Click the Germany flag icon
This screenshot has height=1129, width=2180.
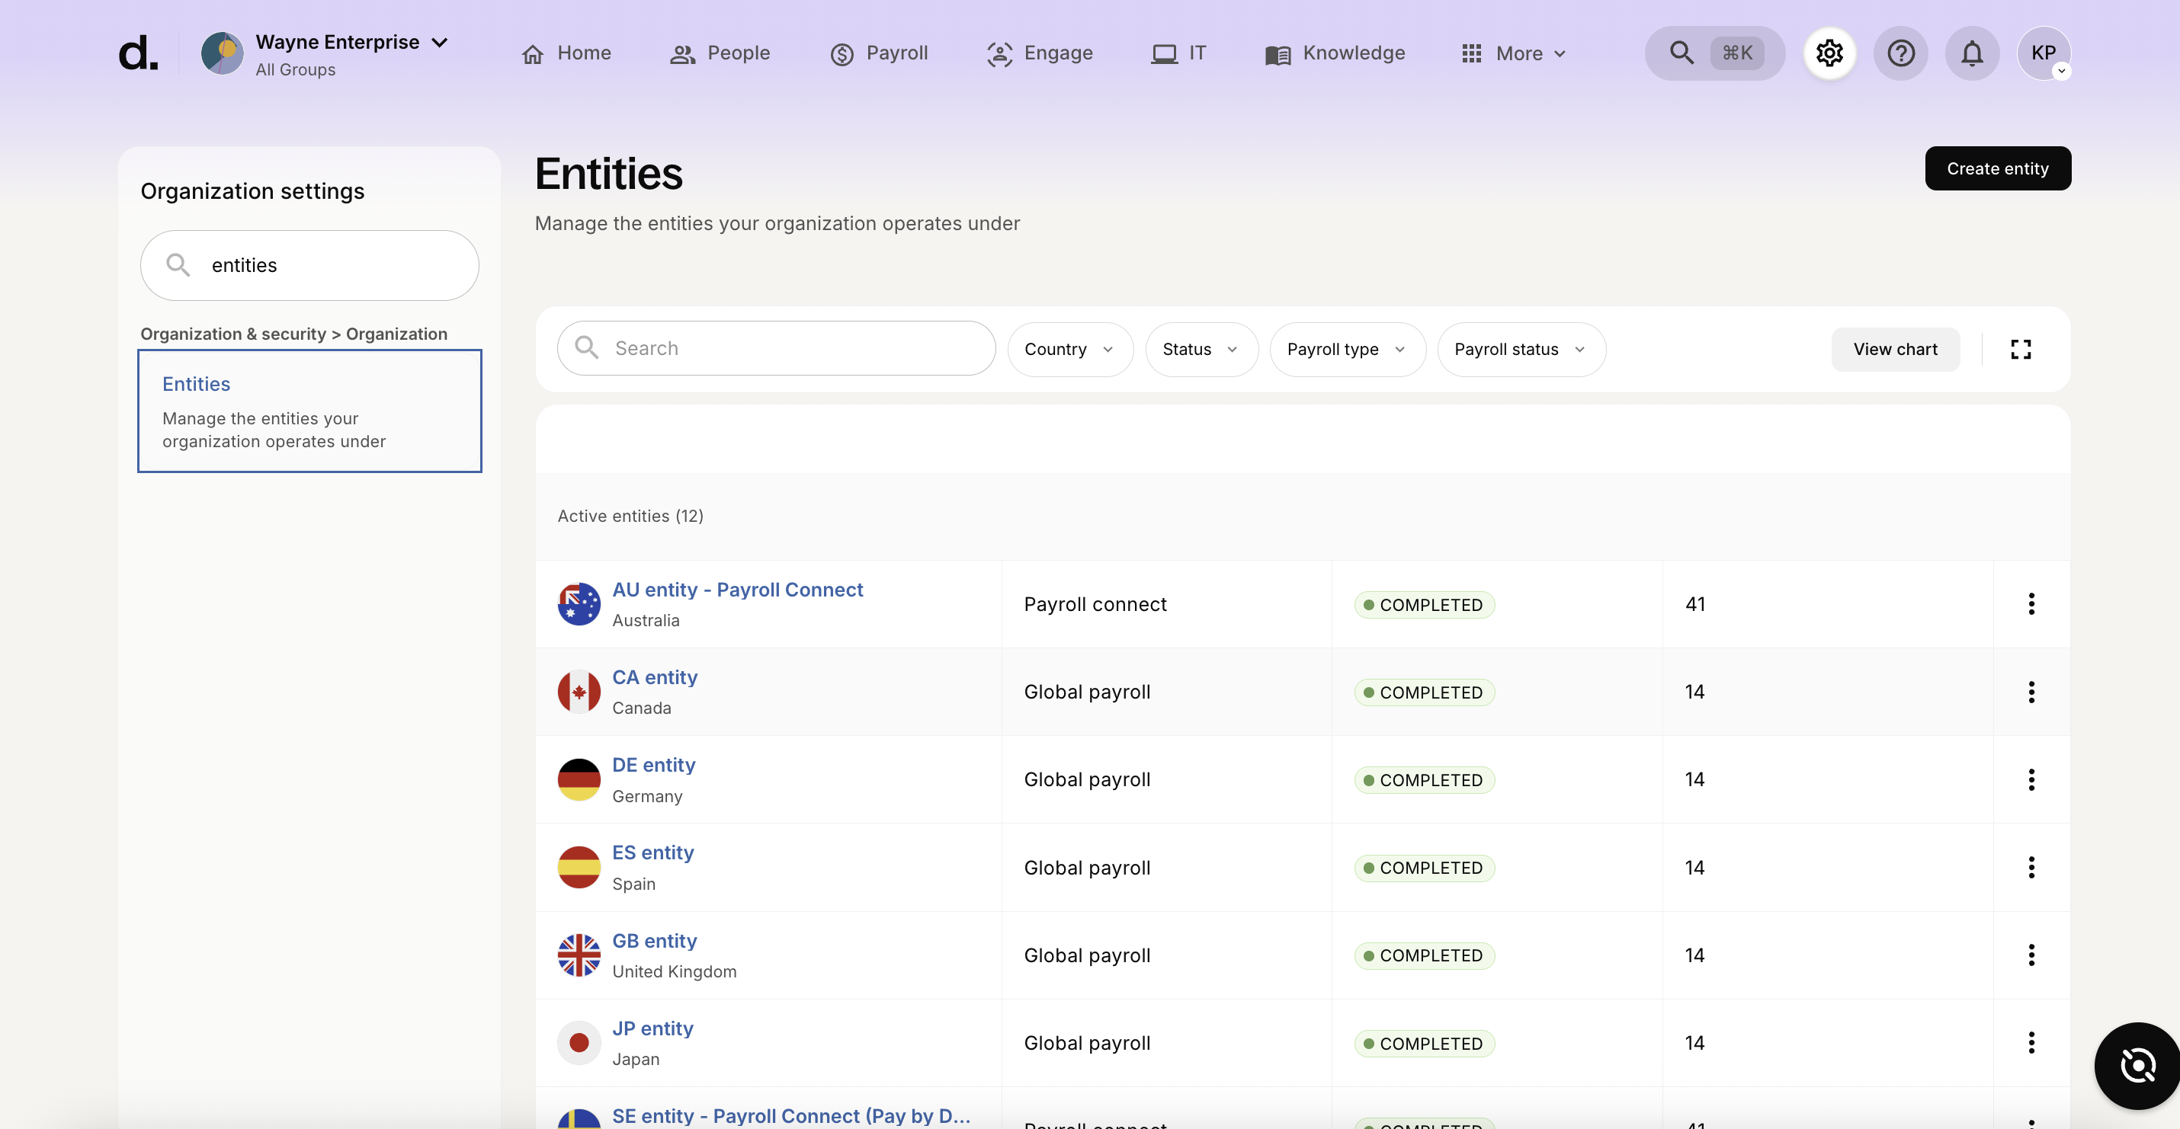[579, 780]
